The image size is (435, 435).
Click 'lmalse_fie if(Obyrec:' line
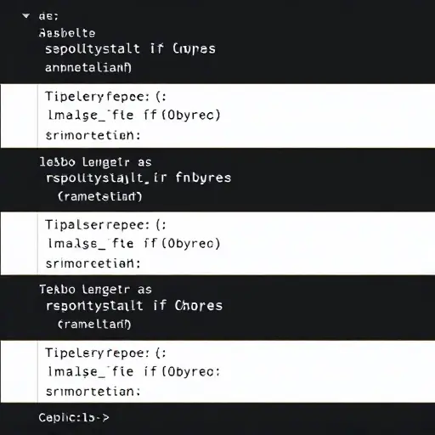[134, 371]
